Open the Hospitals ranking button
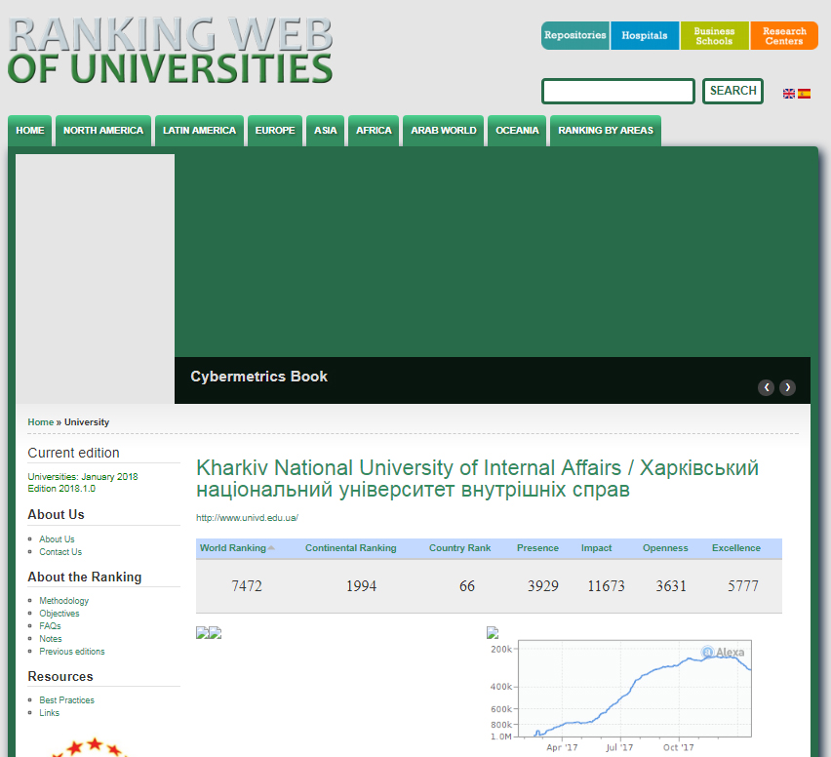 click(x=645, y=36)
